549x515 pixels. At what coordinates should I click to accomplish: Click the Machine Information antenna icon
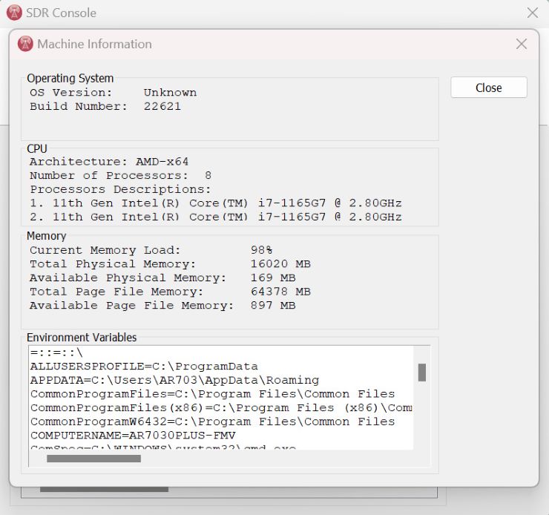[25, 44]
